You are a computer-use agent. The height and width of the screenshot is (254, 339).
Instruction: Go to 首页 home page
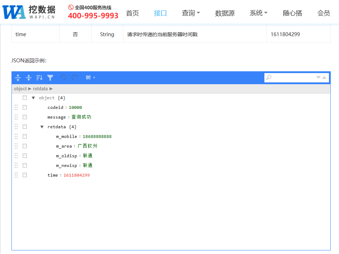pyautogui.click(x=132, y=13)
